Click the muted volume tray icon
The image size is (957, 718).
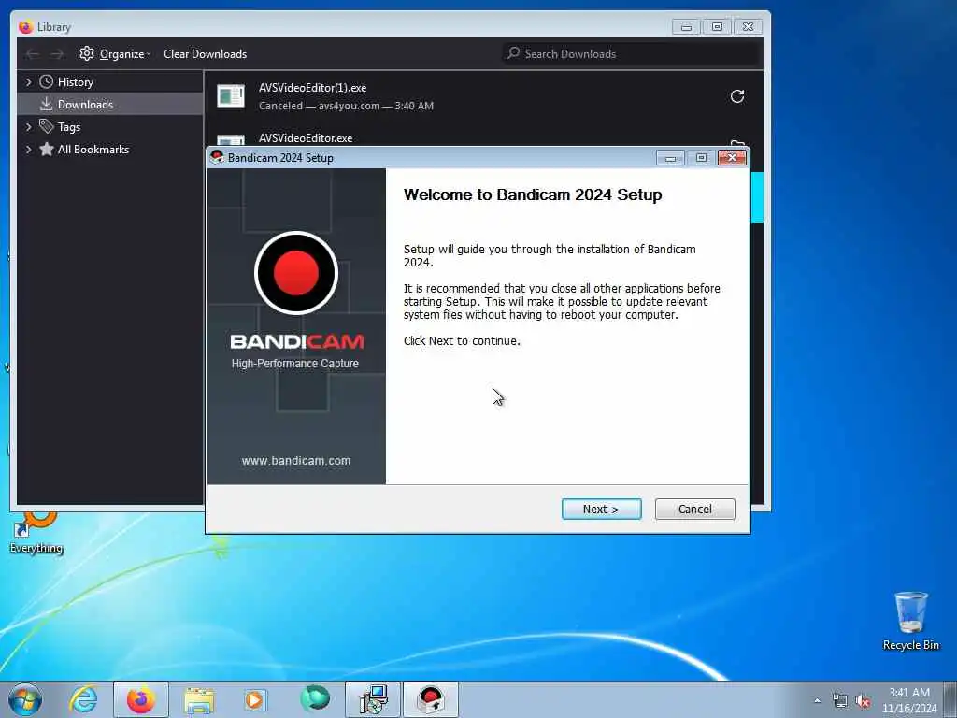(x=863, y=701)
